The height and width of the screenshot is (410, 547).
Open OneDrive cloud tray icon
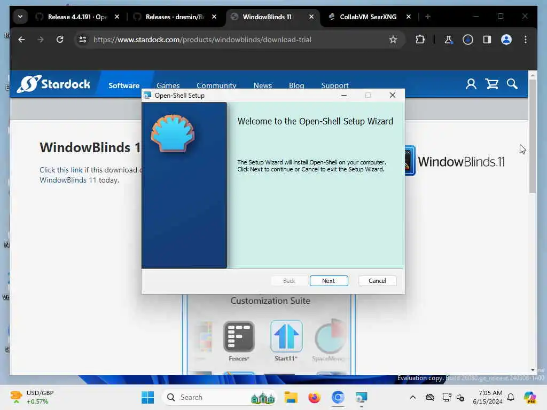pyautogui.click(x=430, y=397)
